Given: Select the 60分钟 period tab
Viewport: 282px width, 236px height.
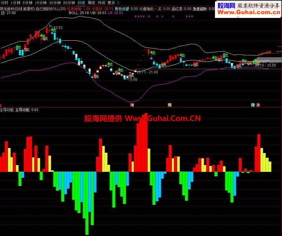Looking at the screenshot, I should tap(69, 3).
